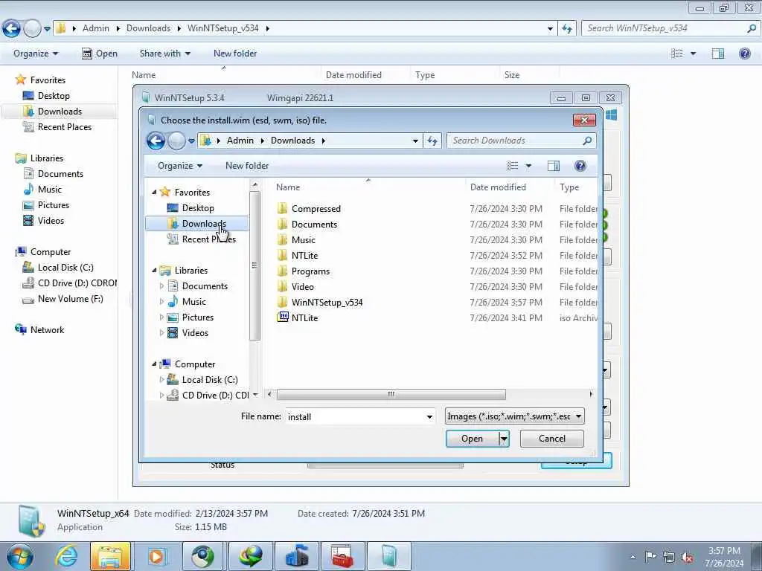
Task: Click the red toolbox taskbar icon
Action: 342,556
